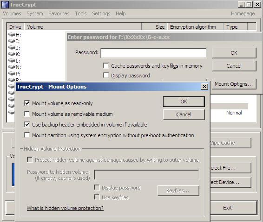This screenshot has width=263, height=222.
Task: Click the Mount Options... button
Action: [x=234, y=84]
